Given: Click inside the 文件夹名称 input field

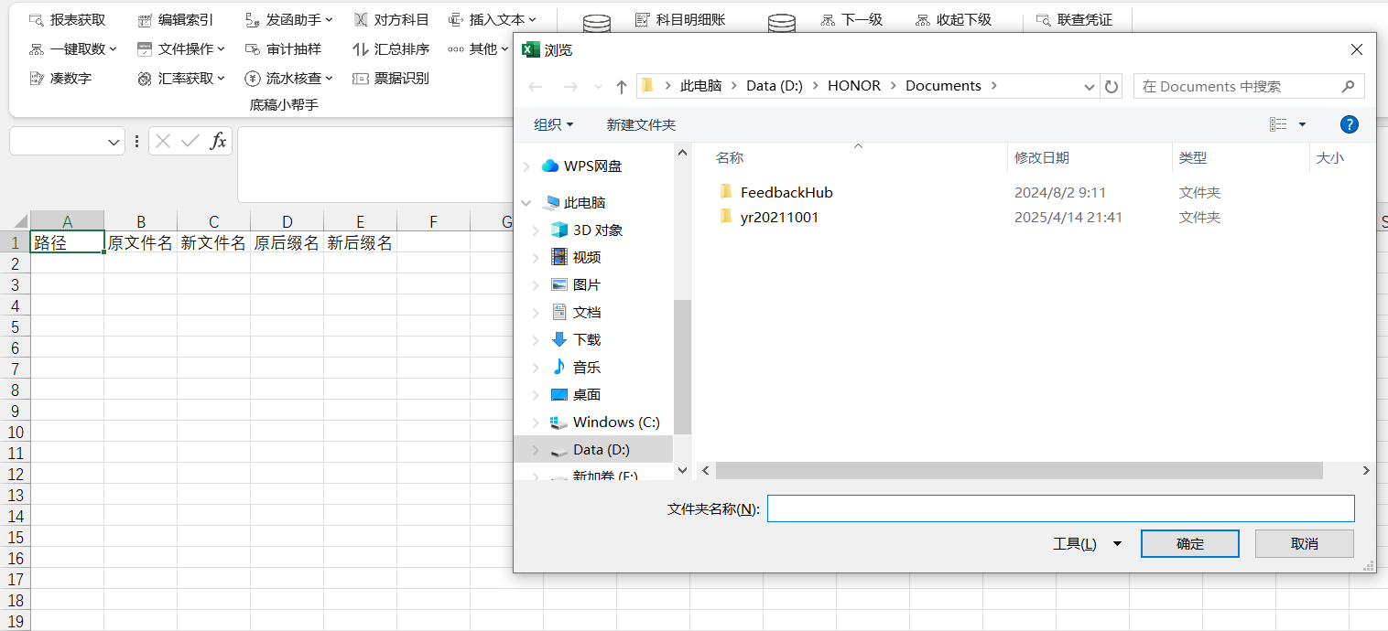Looking at the screenshot, I should (1059, 508).
